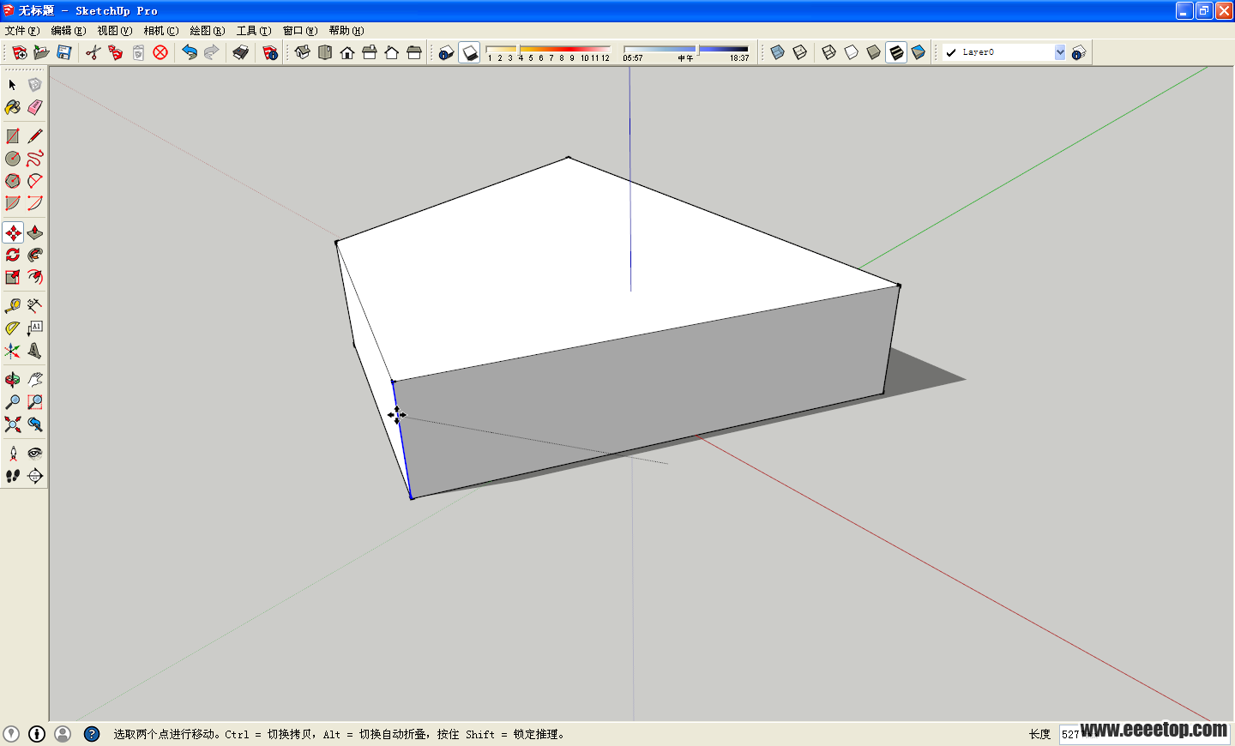
Task: Open the 视图 (View) menu
Action: [115, 31]
